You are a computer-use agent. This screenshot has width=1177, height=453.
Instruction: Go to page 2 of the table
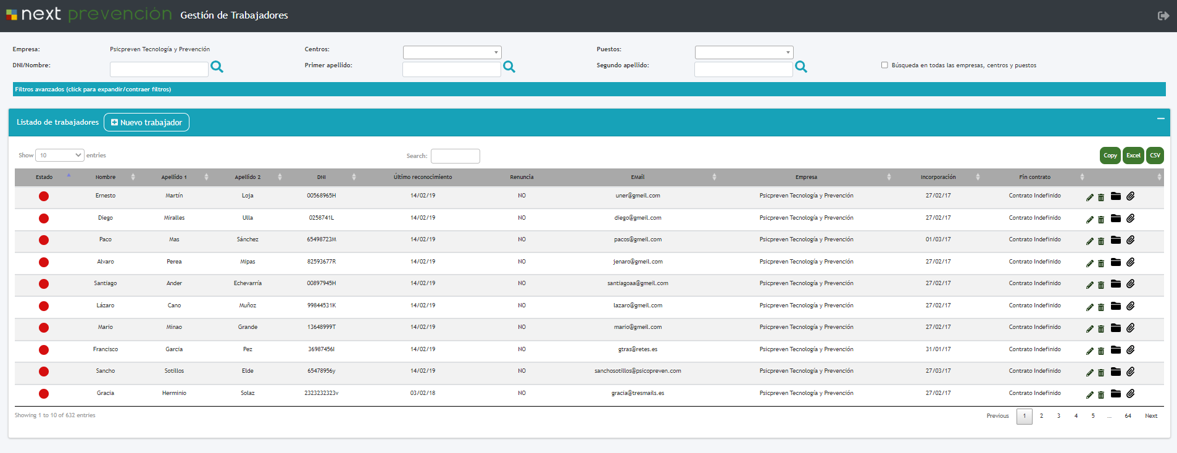1041,416
